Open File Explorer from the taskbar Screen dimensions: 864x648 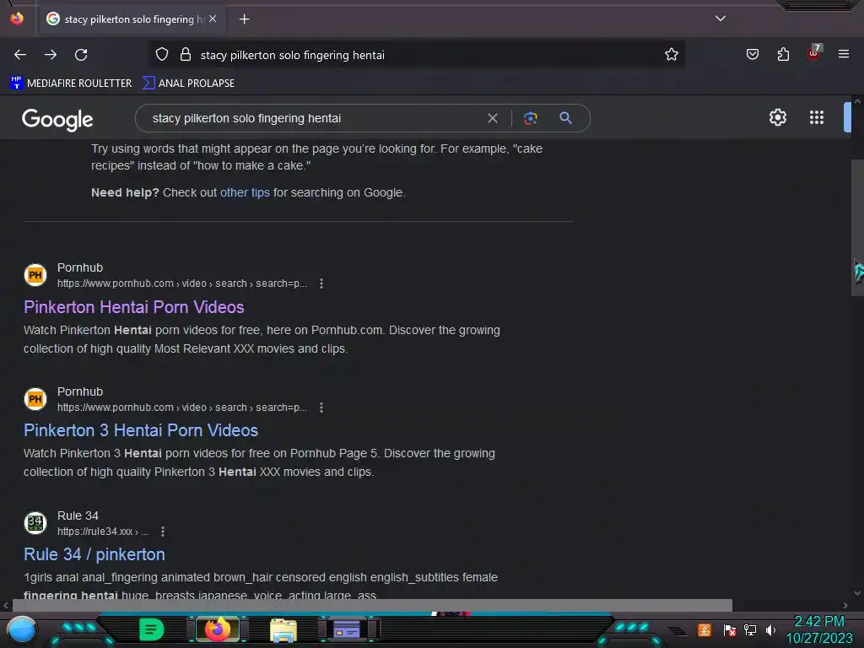(x=283, y=629)
